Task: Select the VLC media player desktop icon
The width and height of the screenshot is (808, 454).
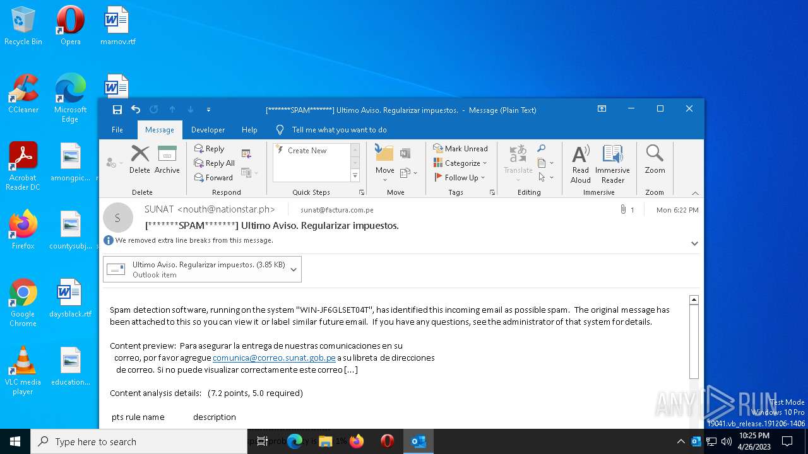Action: pyautogui.click(x=23, y=371)
